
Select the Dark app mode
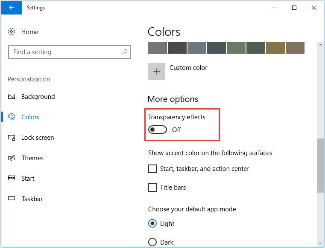(x=152, y=242)
